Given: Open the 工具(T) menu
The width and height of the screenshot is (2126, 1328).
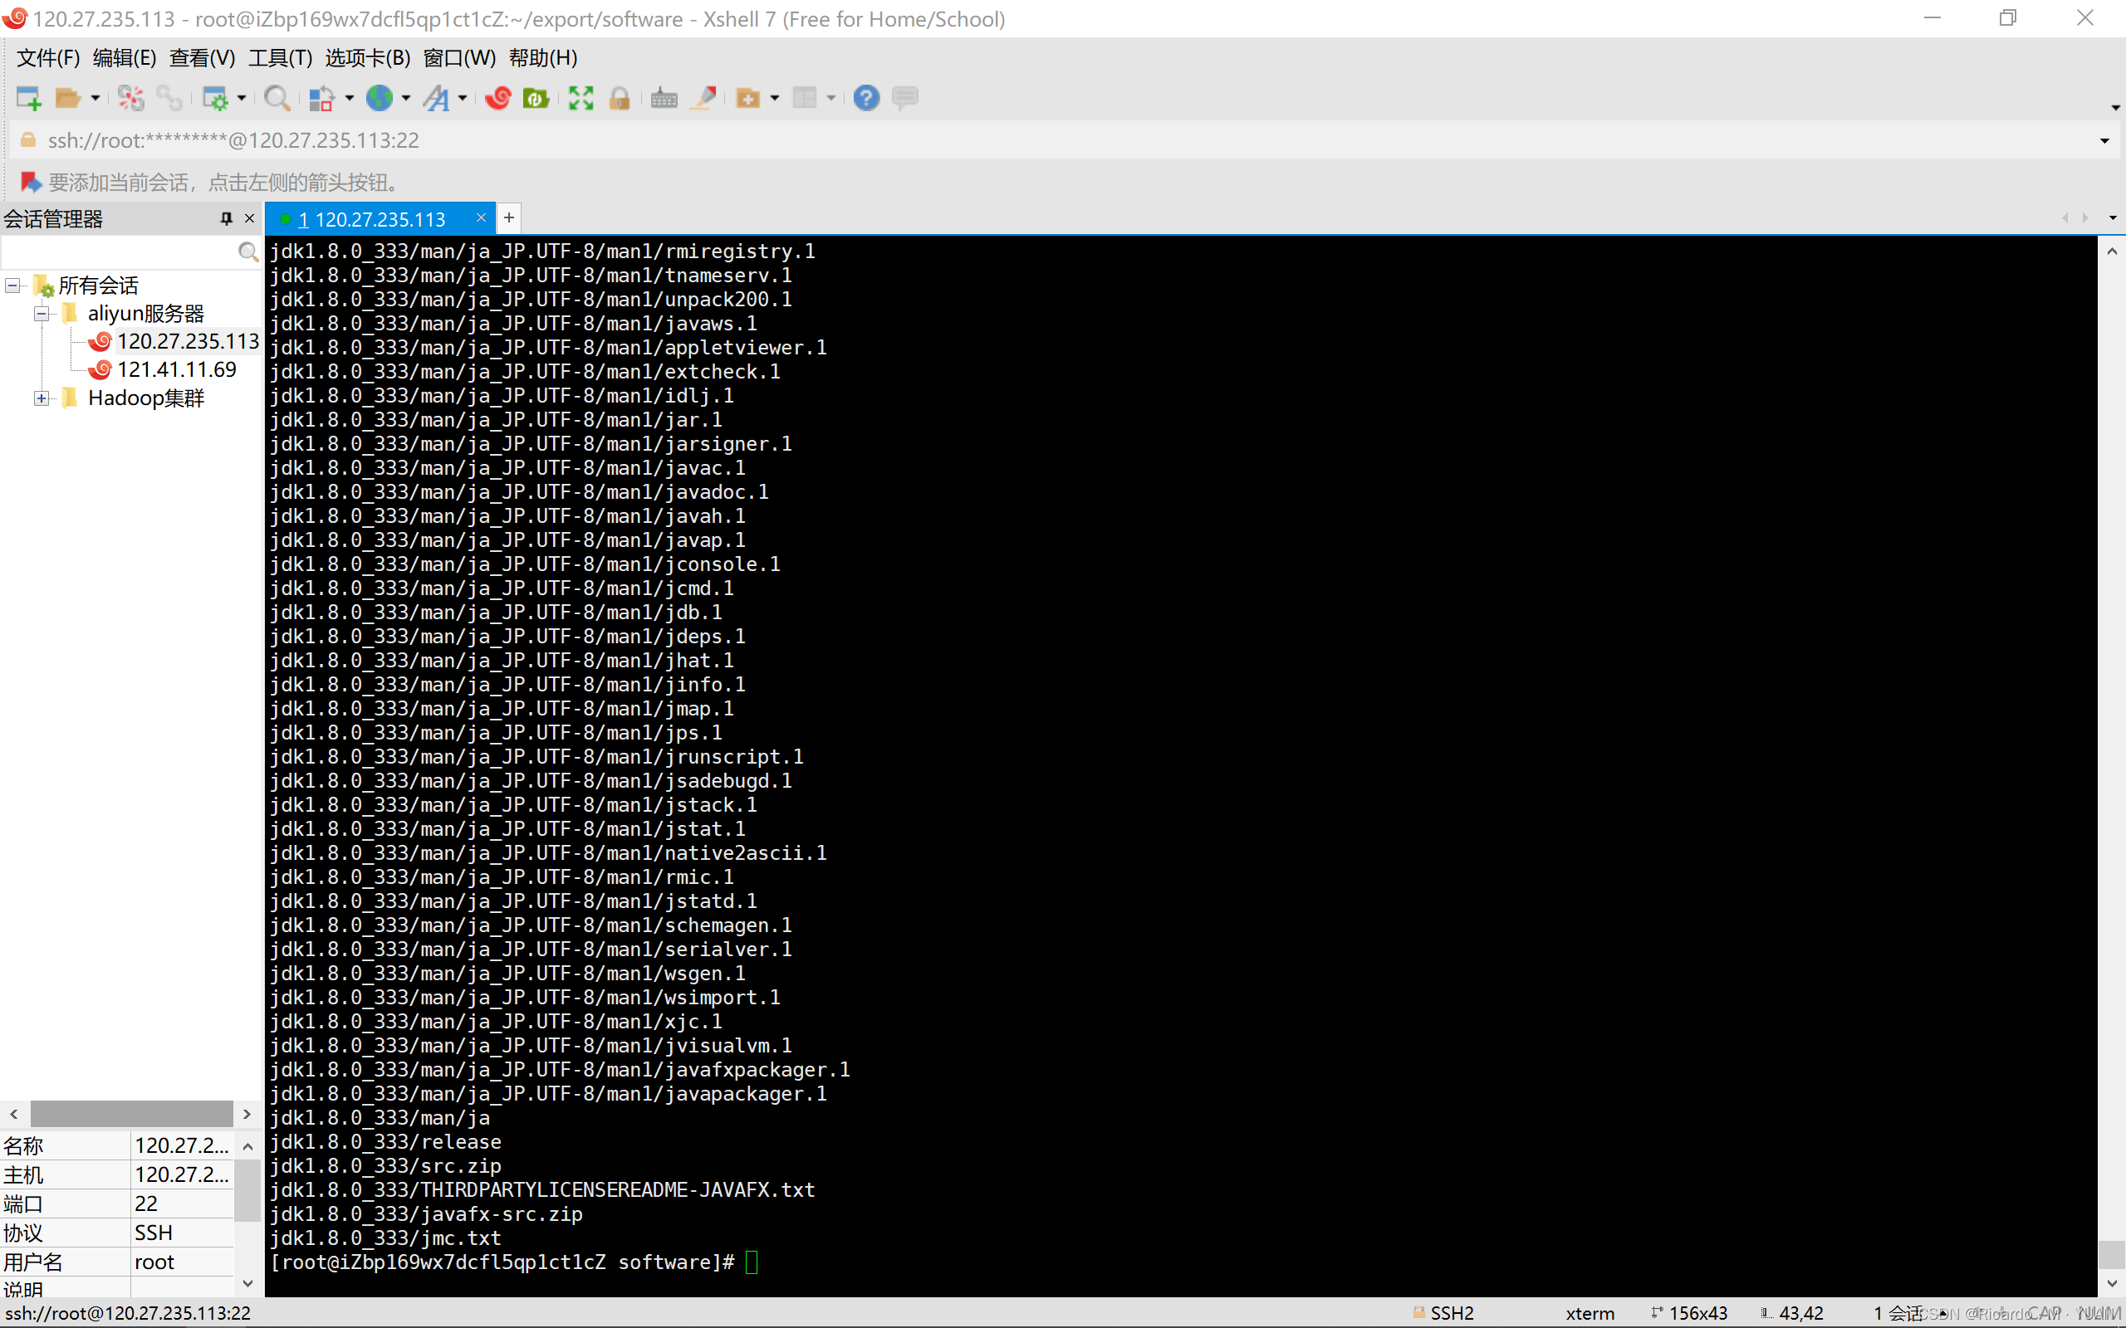Looking at the screenshot, I should pos(279,58).
